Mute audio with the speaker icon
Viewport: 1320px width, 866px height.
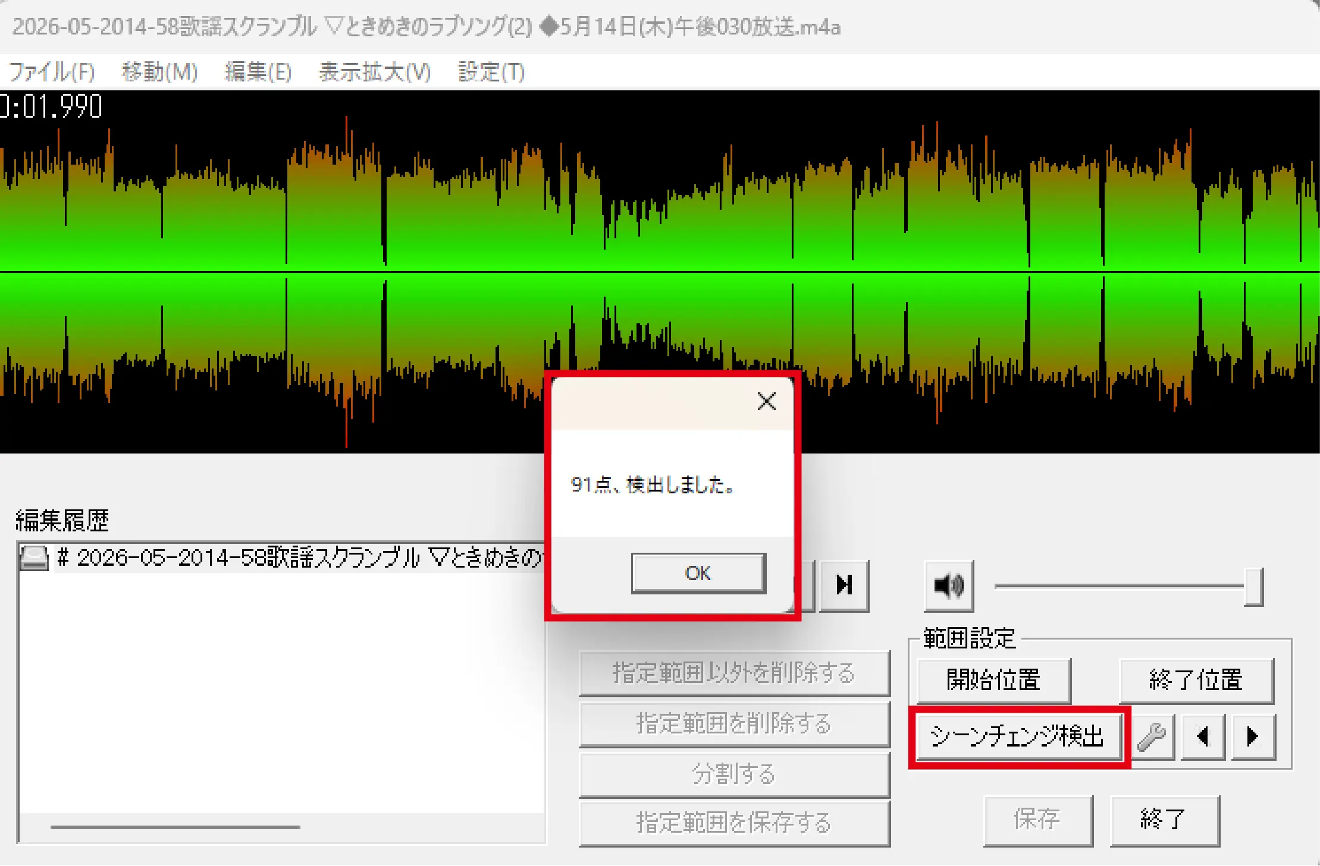click(x=949, y=585)
